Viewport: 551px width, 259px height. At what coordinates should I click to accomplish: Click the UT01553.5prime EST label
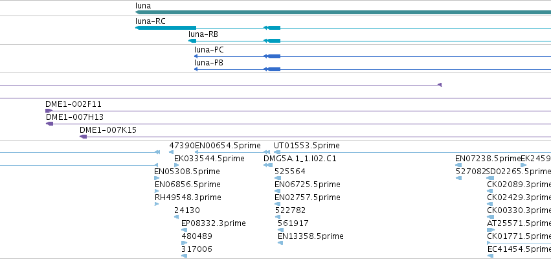tap(307, 146)
